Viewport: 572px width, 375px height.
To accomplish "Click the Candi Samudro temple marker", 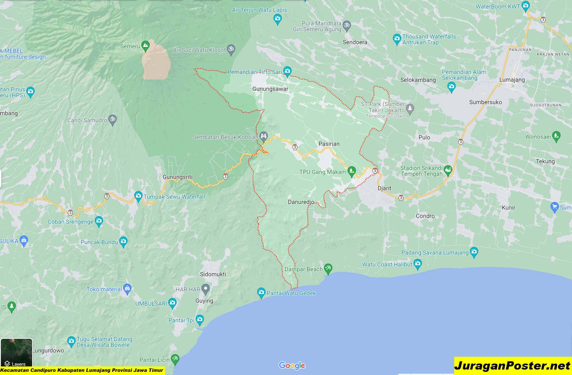I will click(x=113, y=120).
